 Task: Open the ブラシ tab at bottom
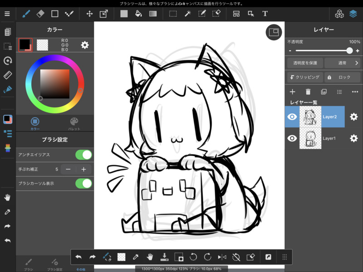tap(29, 265)
